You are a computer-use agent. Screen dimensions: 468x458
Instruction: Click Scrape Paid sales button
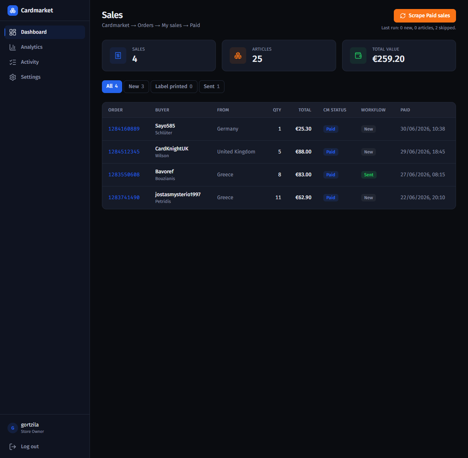coord(425,16)
